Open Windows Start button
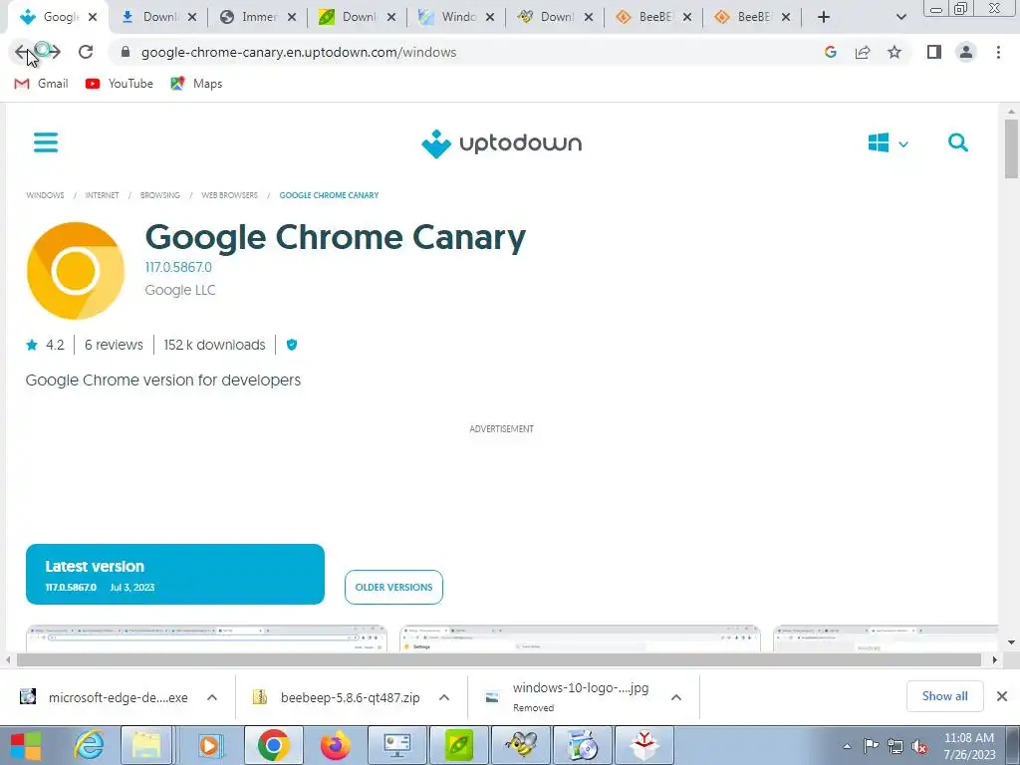1020x765 pixels. 26,745
